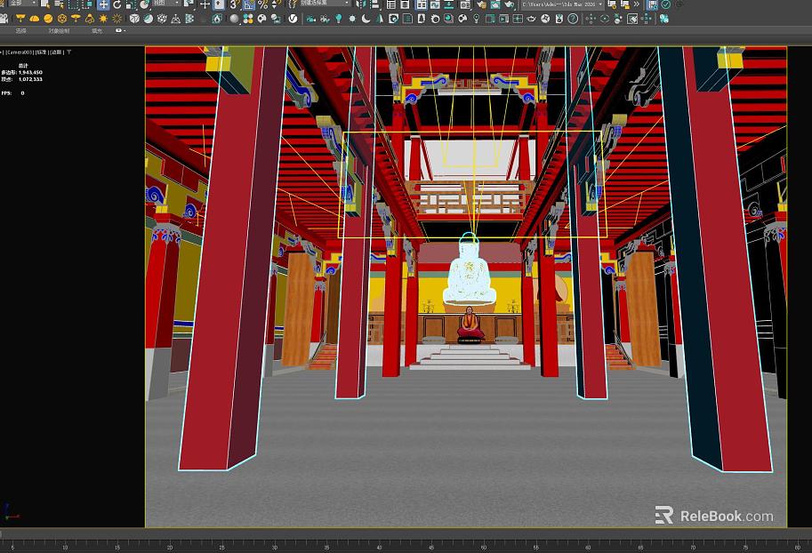Activate the Select and Scale tool

(131, 4)
